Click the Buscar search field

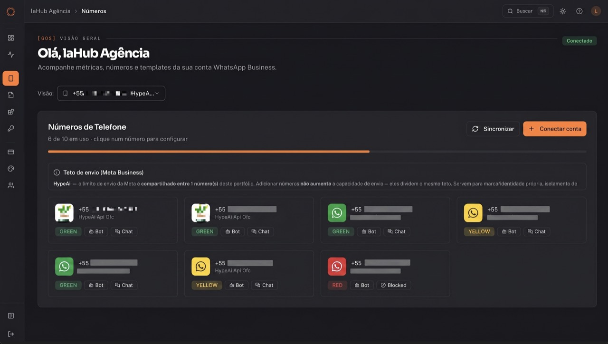528,11
